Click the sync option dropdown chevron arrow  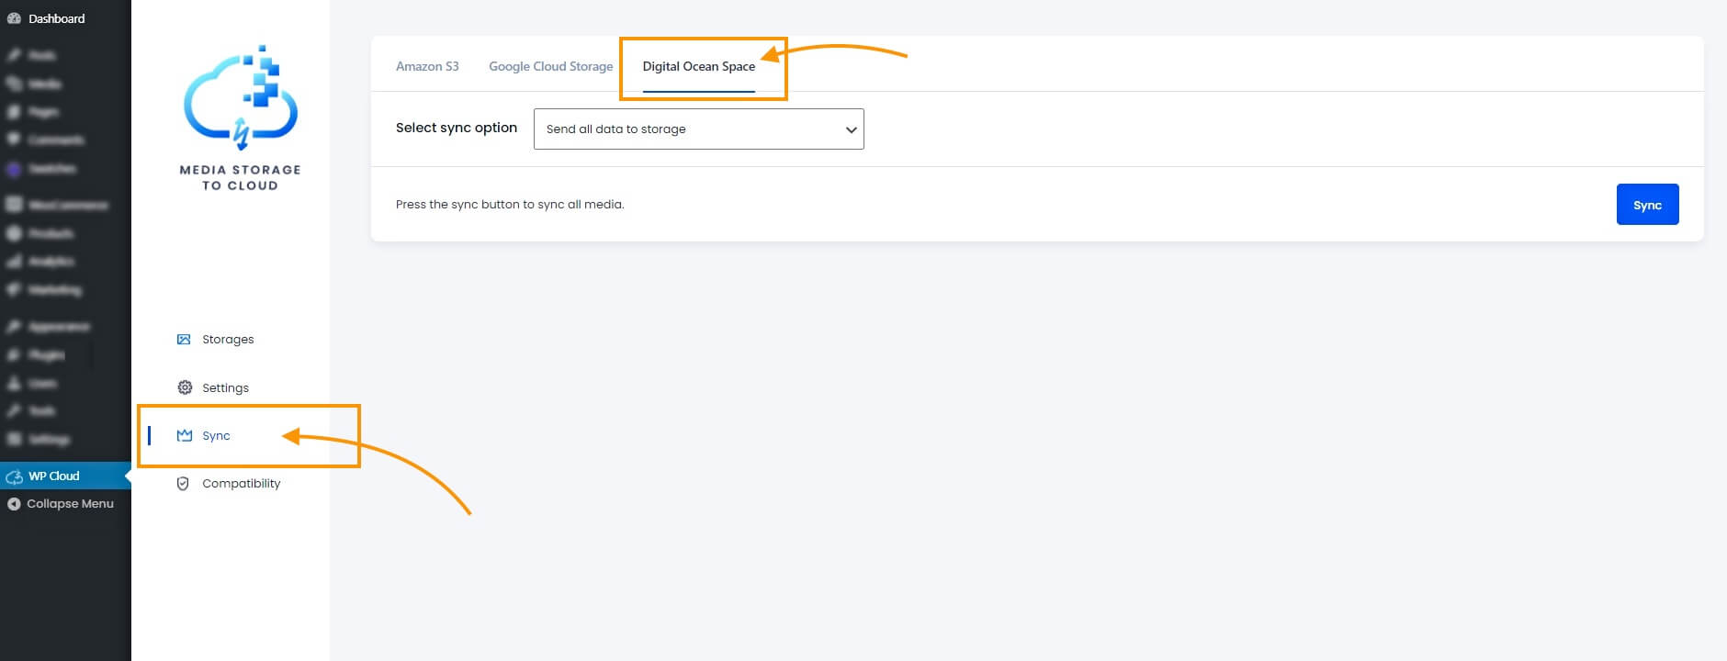tap(851, 129)
